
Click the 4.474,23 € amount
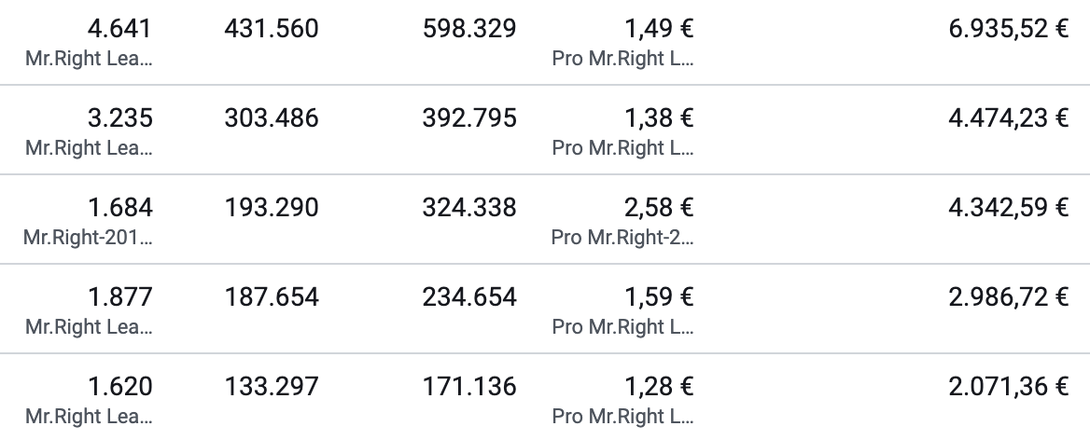coord(1008,118)
